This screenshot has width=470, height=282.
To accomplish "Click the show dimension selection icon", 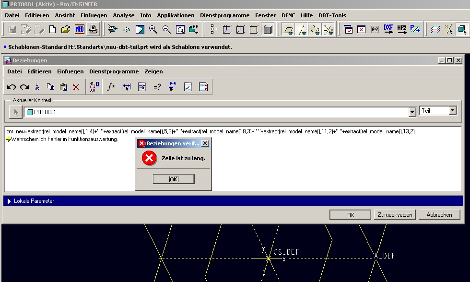I will coord(172,87).
